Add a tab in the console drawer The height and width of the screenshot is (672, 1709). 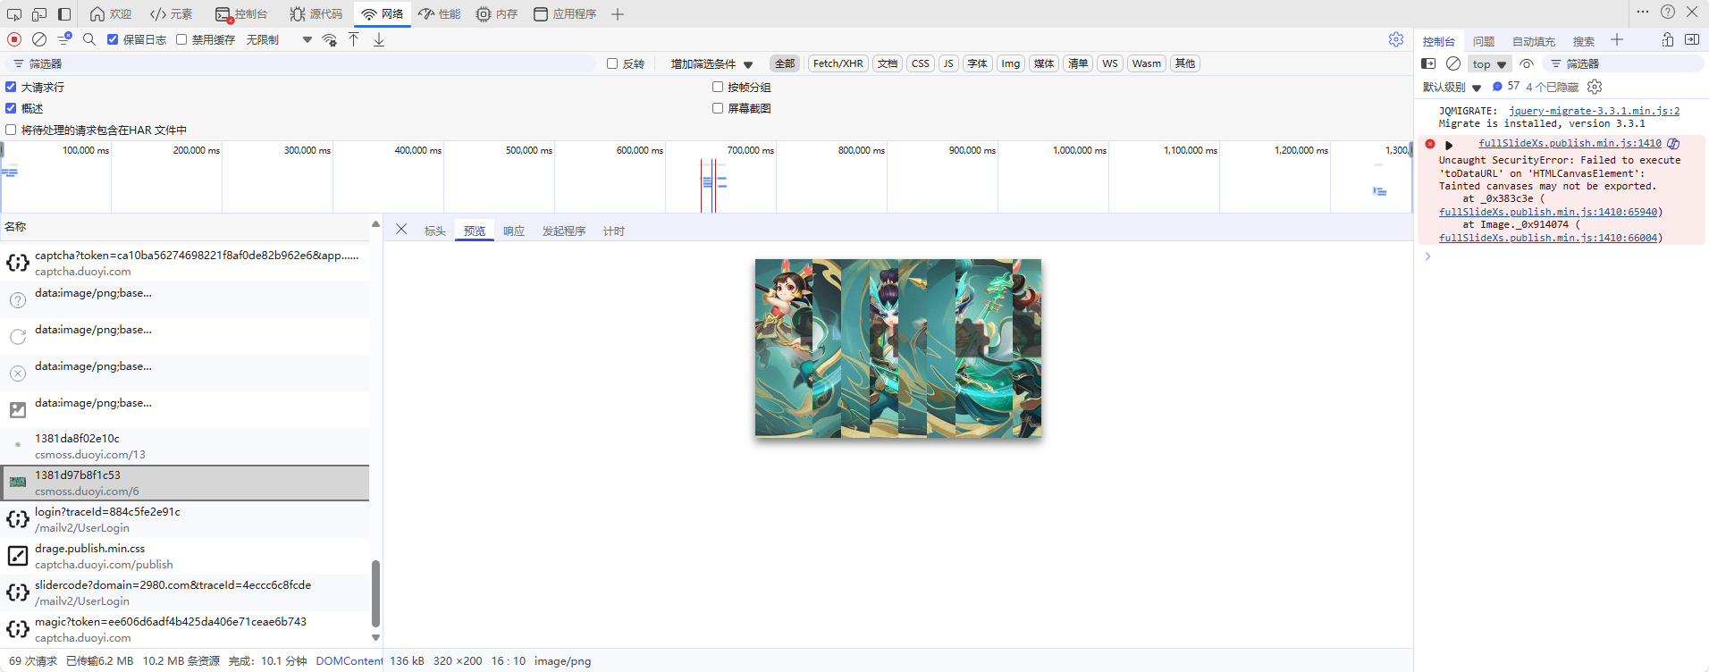point(1617,39)
